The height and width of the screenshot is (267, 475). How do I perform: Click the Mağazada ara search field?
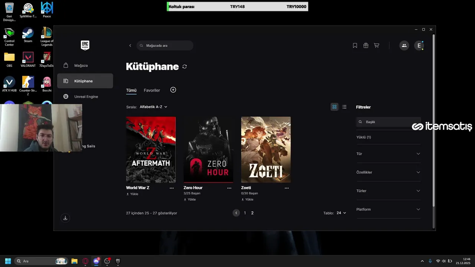point(165,46)
